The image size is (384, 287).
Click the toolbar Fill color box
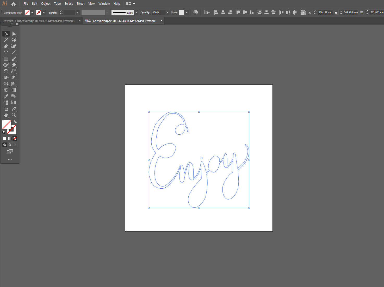pyautogui.click(x=7, y=125)
